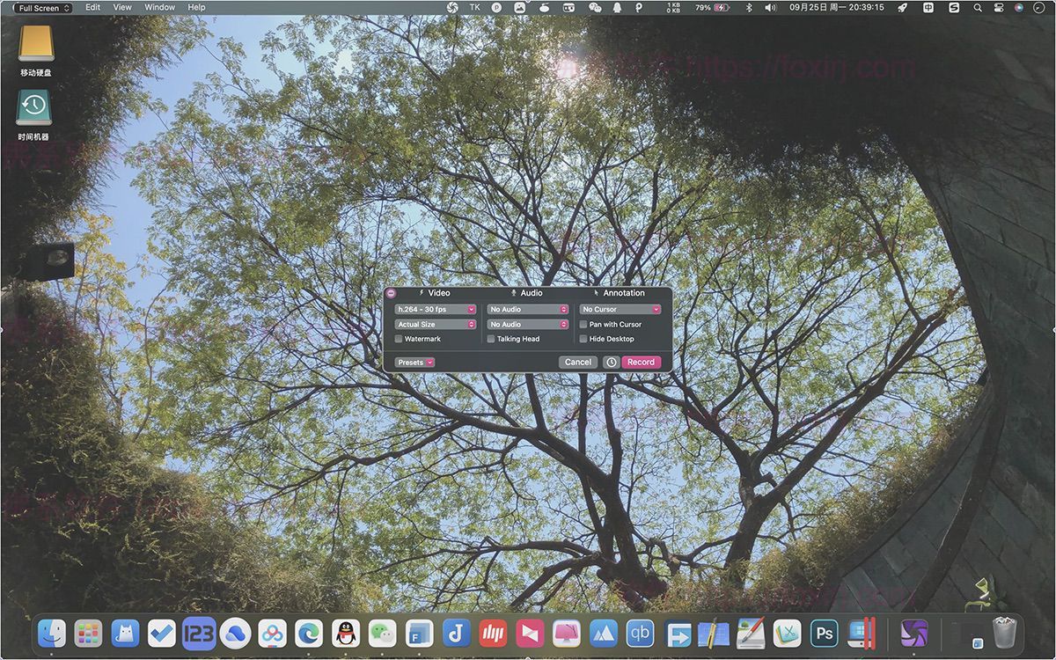
Task: Open the No Cursor annotation dropdown
Action: point(620,309)
